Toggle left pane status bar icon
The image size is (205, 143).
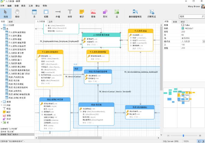pyautogui.click(x=199, y=141)
